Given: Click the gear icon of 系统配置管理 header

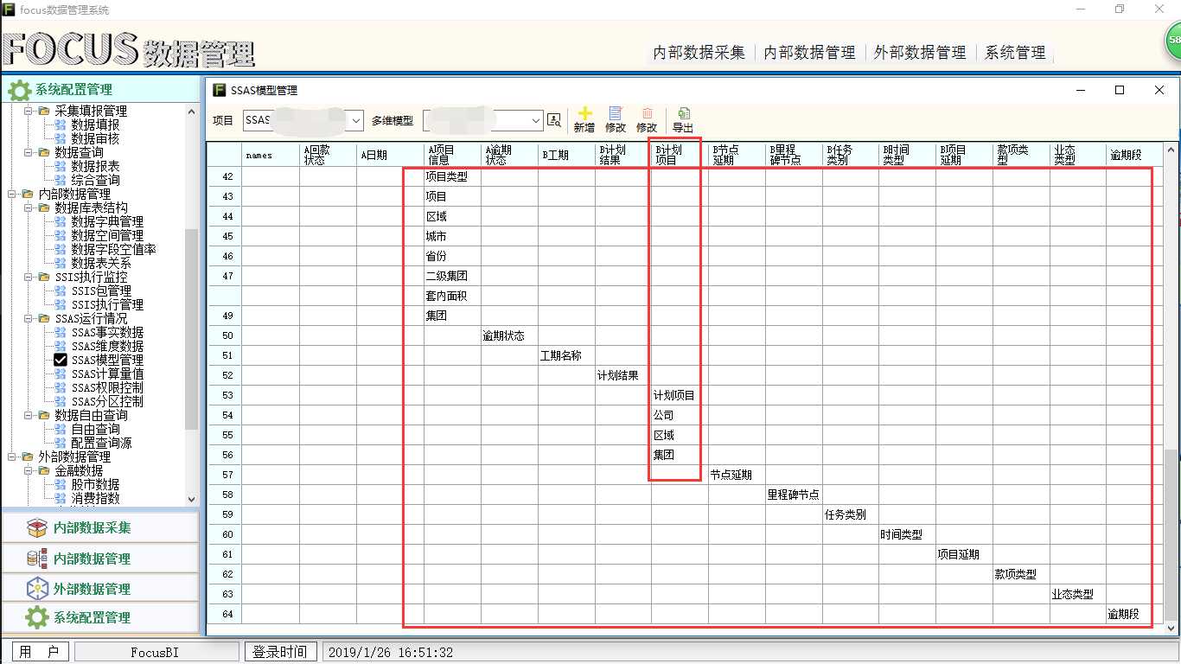Looking at the screenshot, I should pyautogui.click(x=19, y=89).
